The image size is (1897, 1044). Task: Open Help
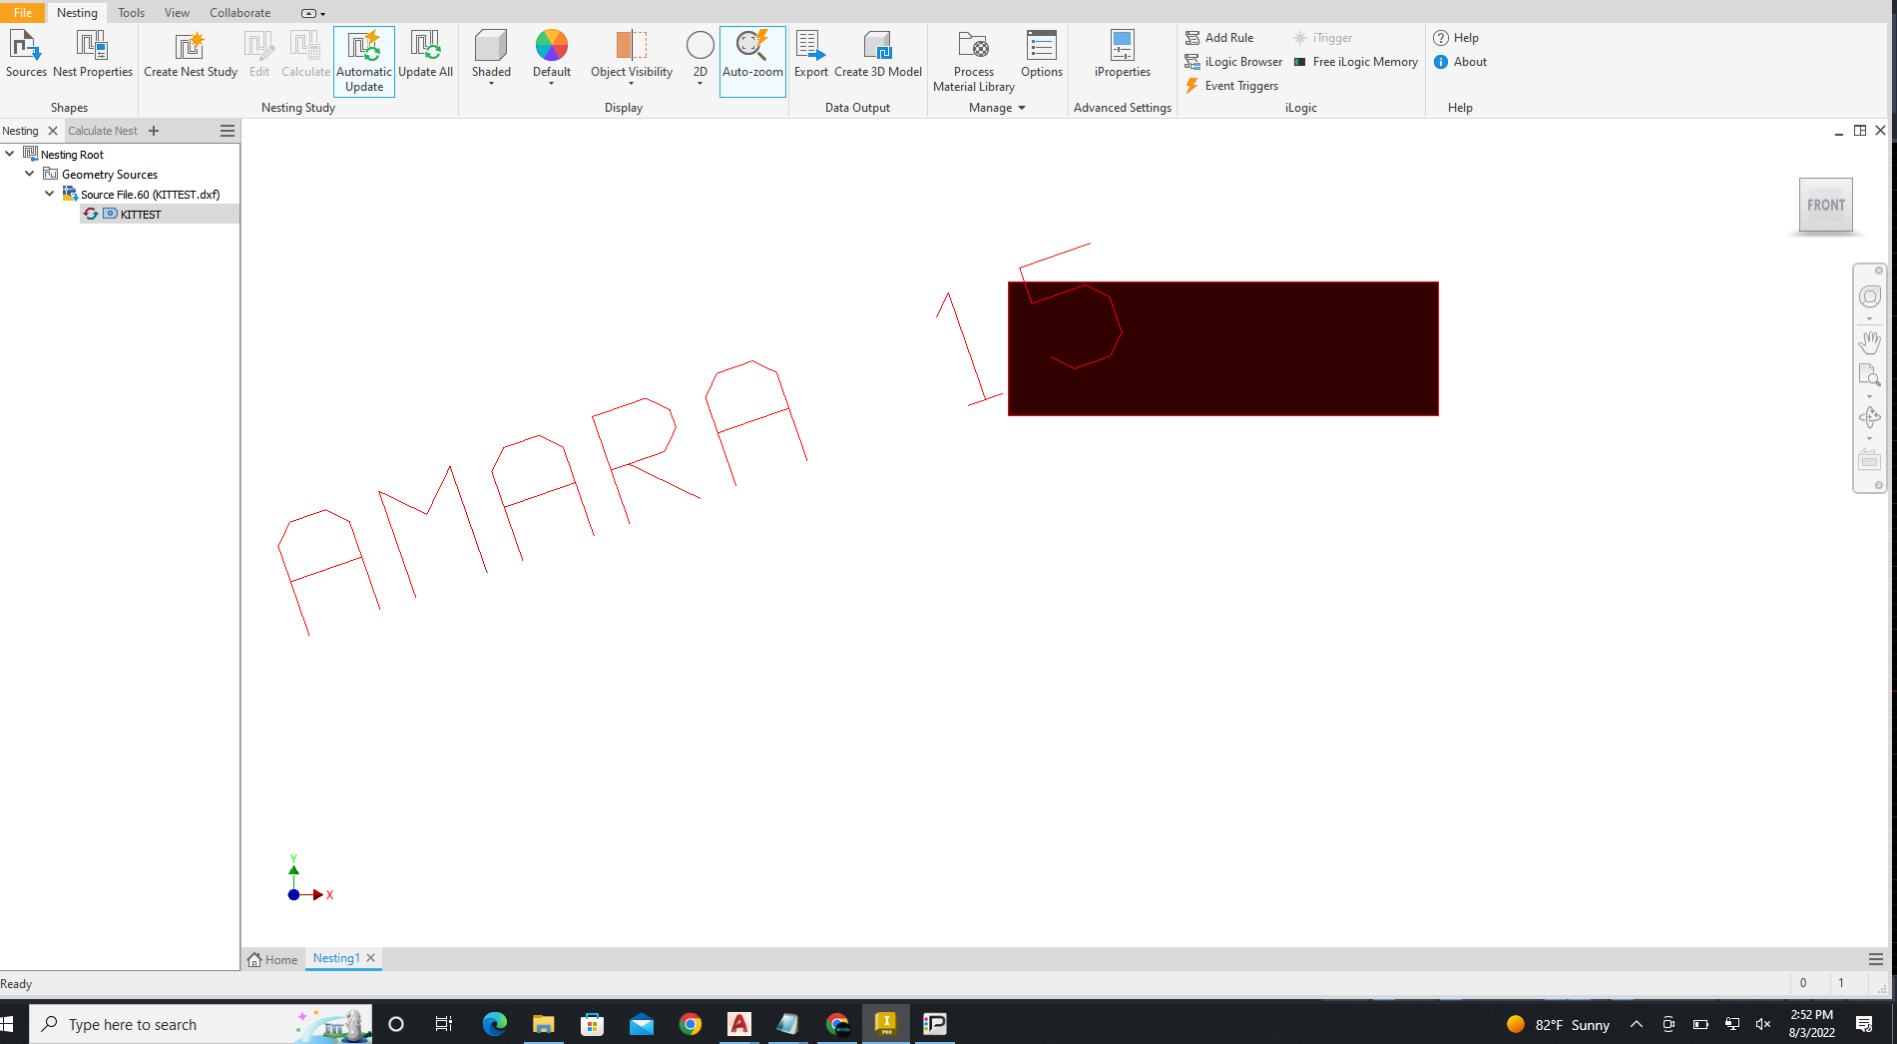(1456, 38)
